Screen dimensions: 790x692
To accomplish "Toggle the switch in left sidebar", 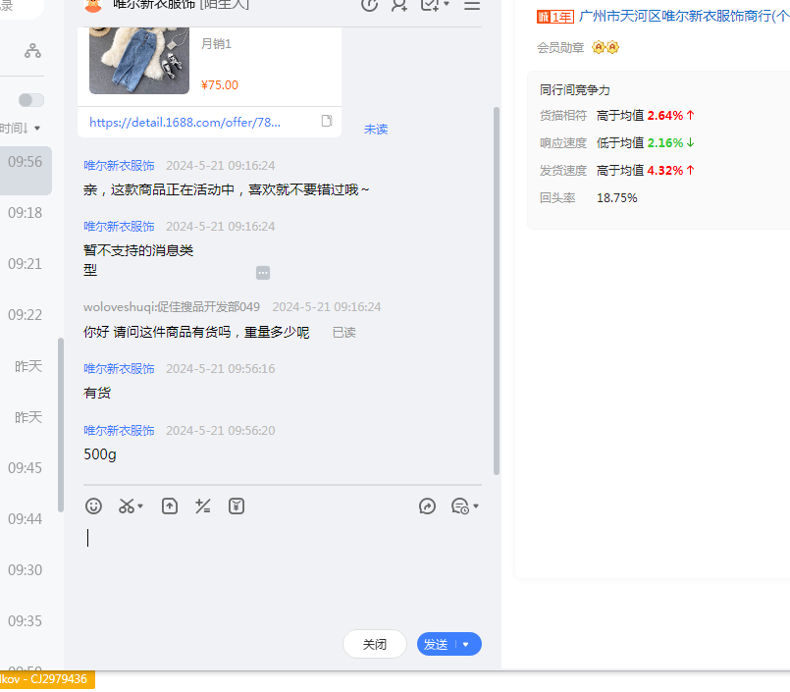I will coord(31,100).
